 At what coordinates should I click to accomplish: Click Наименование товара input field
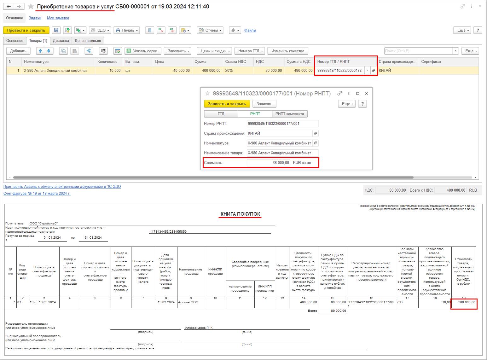(283, 153)
